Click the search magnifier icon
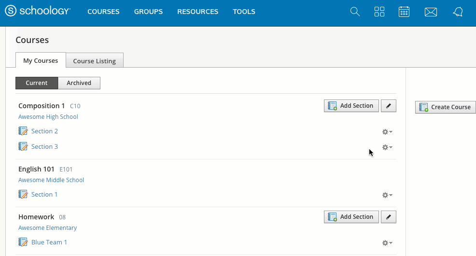Viewport: 476px width, 256px height. click(355, 12)
